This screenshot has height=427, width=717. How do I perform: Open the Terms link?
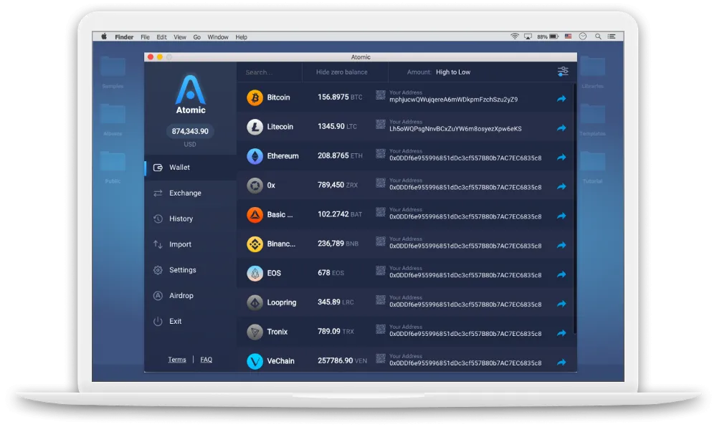[177, 360]
